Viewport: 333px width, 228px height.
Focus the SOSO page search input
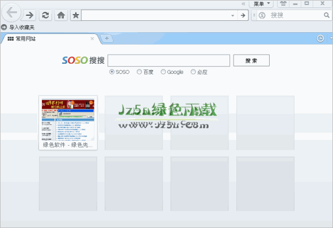click(169, 60)
